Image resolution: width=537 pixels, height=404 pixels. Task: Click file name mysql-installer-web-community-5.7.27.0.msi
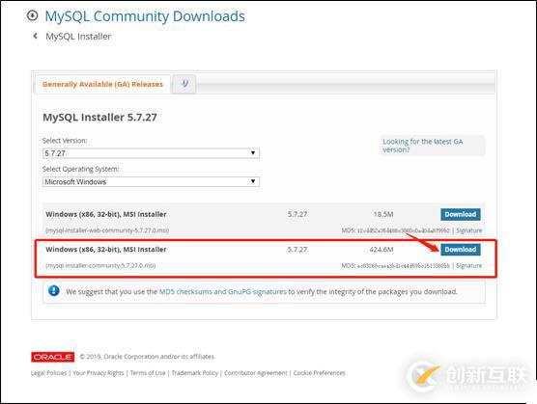point(107,230)
